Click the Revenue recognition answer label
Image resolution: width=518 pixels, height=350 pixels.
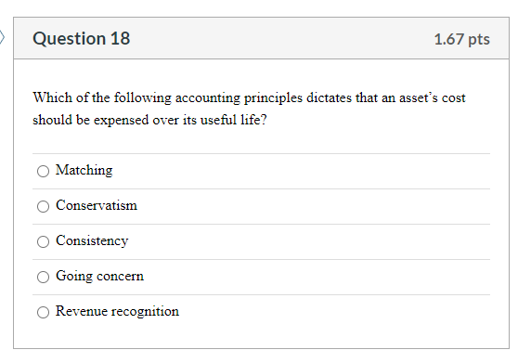point(117,311)
